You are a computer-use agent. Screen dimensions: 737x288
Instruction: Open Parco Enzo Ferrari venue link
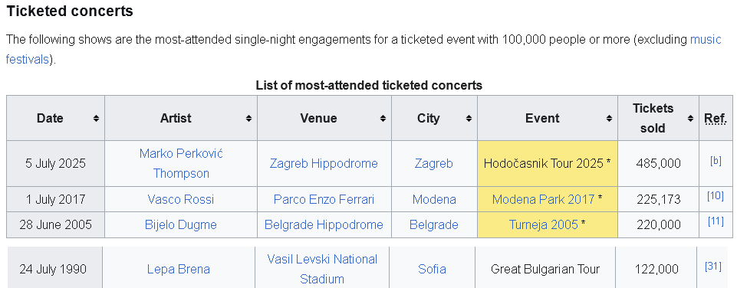point(324,200)
